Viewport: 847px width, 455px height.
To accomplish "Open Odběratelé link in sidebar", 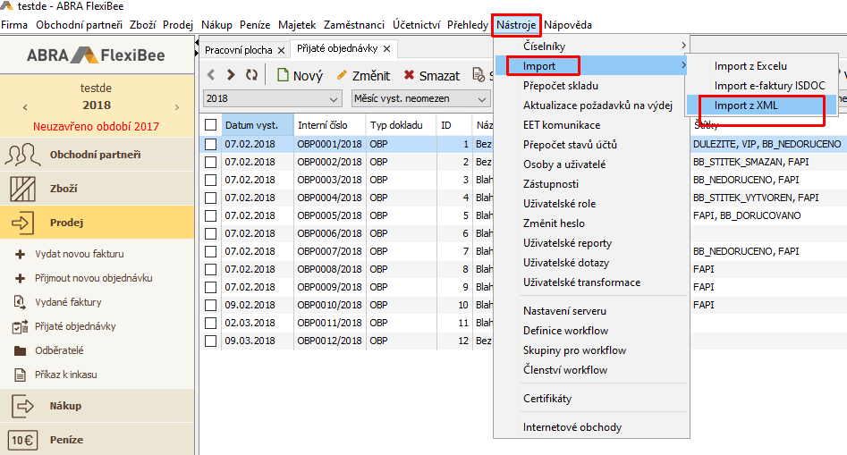I will point(59,350).
